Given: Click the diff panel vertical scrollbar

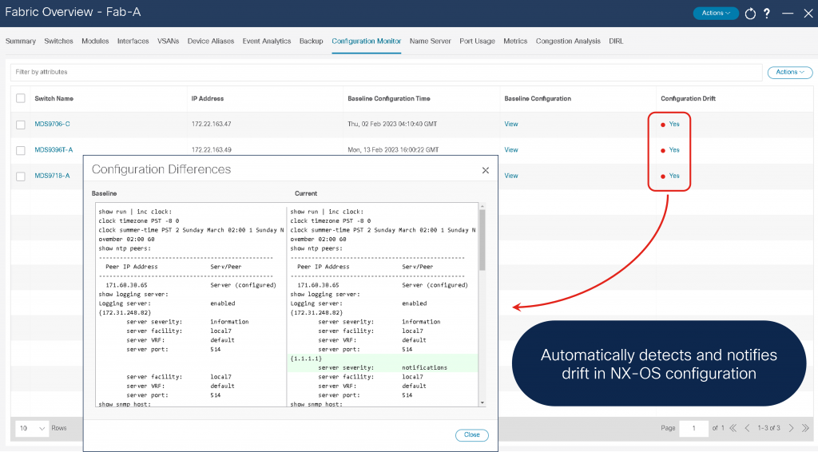Looking at the screenshot, I should coord(482,240).
